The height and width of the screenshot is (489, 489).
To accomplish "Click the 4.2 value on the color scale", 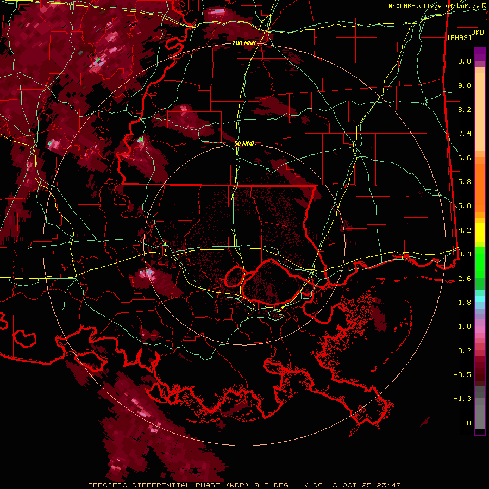I will 465,230.
